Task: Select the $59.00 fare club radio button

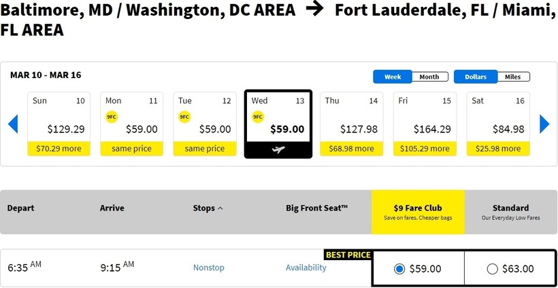Action: [x=399, y=269]
